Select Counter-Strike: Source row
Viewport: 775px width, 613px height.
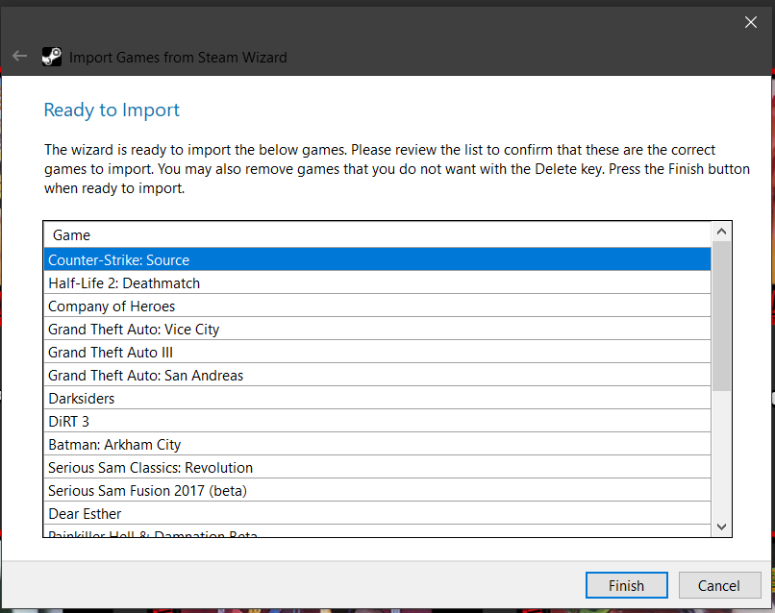coord(377,259)
